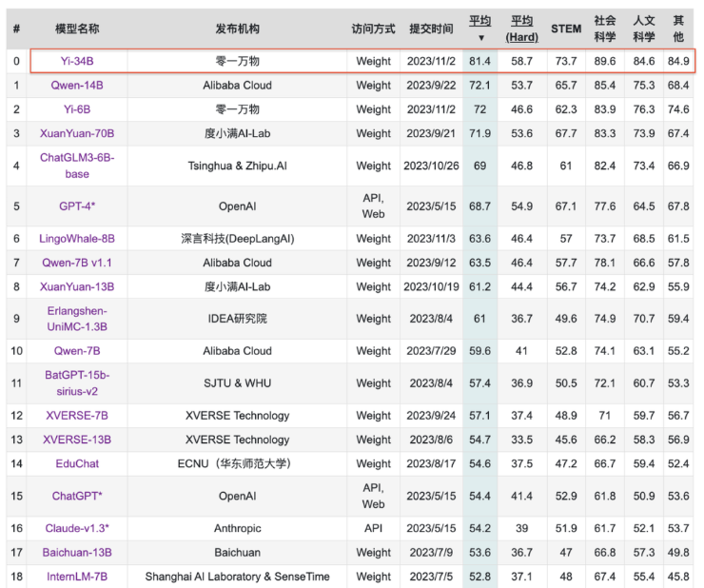Select the 2023/9/22 submission date
This screenshot has width=704, height=588.
(431, 86)
